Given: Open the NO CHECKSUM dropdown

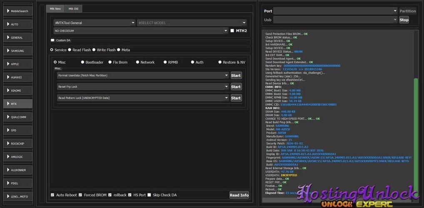Looking at the screenshot, I should pyautogui.click(x=141, y=31).
